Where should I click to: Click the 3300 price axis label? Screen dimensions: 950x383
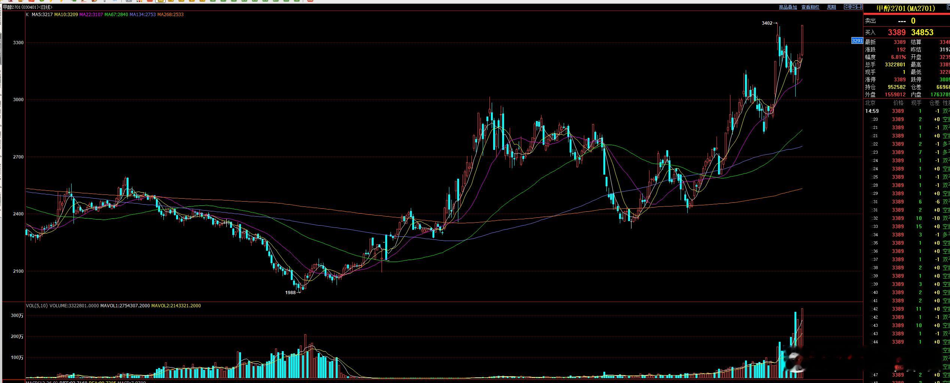18,43
